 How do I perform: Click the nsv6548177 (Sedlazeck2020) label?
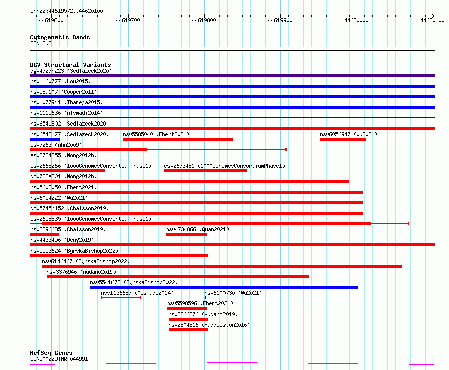70,134
